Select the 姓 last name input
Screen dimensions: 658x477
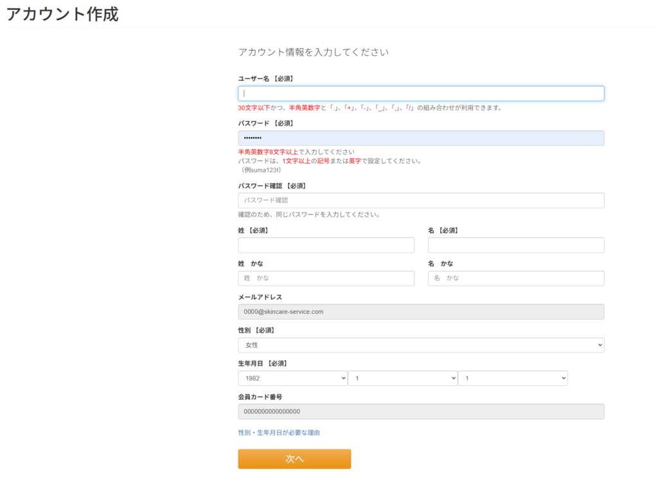coord(326,245)
